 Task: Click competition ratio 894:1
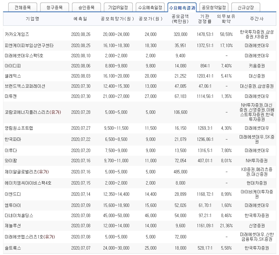205,66
